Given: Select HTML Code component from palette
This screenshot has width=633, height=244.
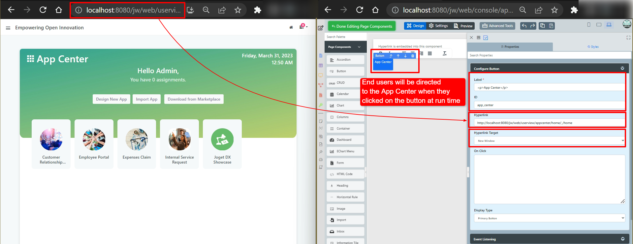Looking at the screenshot, I should click(x=345, y=174).
